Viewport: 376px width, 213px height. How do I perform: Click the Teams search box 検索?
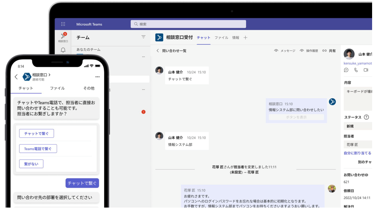(188, 24)
